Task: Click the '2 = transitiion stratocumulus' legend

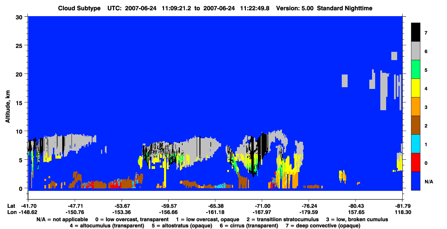Action: coord(282,219)
